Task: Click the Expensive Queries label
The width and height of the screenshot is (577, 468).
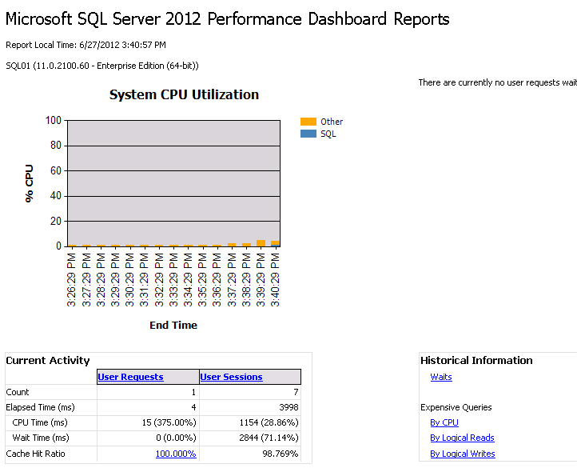Action: [x=456, y=407]
